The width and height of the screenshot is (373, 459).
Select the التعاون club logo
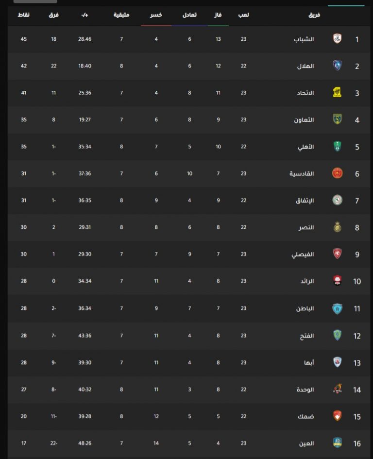pyautogui.click(x=337, y=119)
